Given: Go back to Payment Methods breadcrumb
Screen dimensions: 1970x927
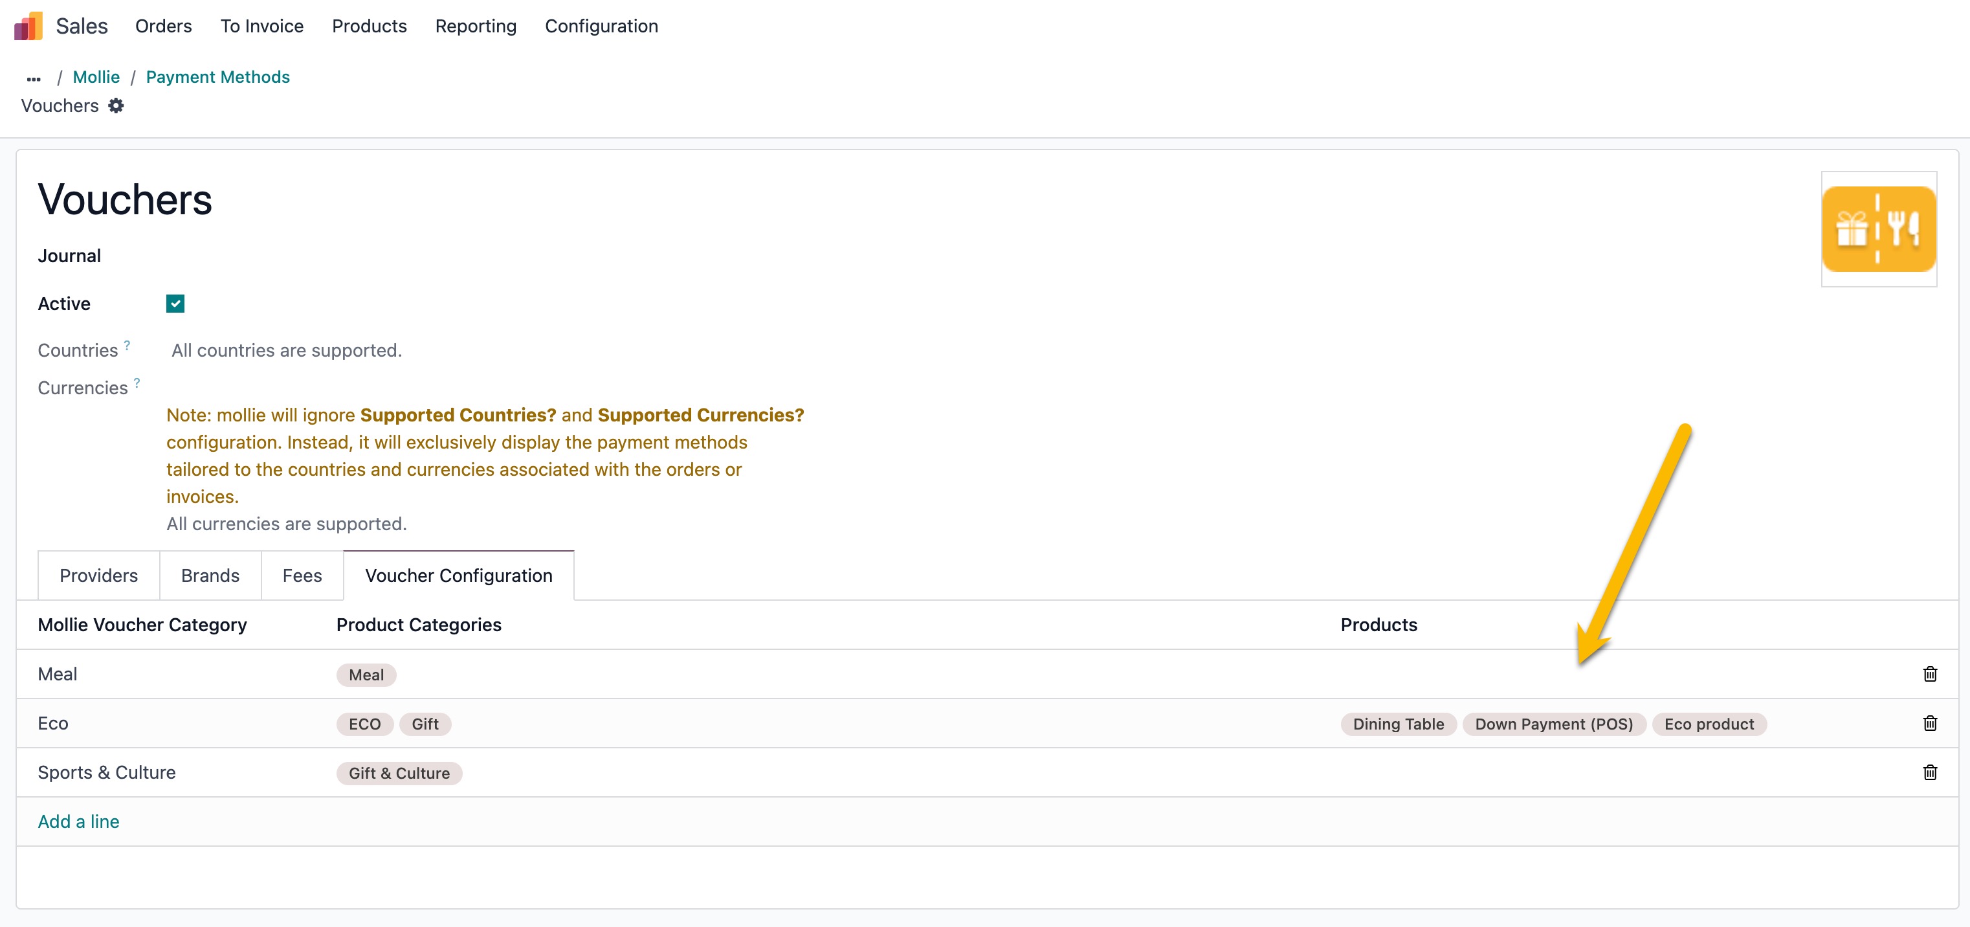Looking at the screenshot, I should coord(218,77).
